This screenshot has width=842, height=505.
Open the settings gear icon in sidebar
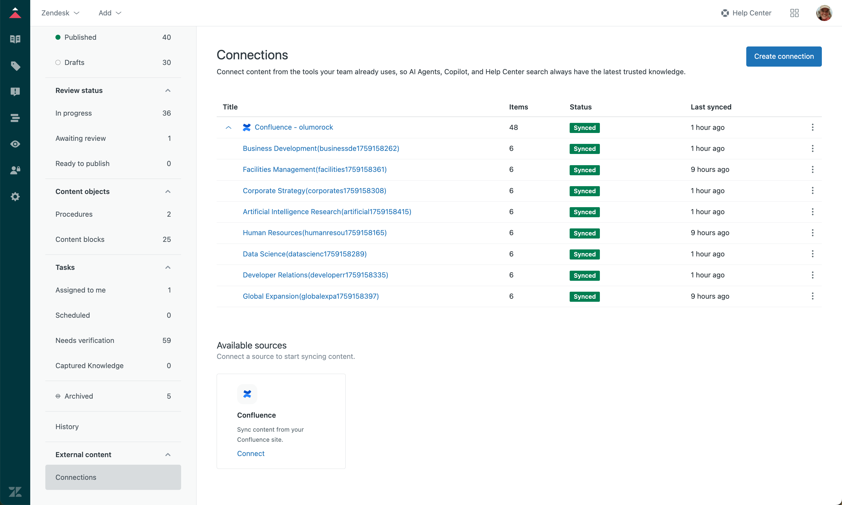tap(15, 196)
